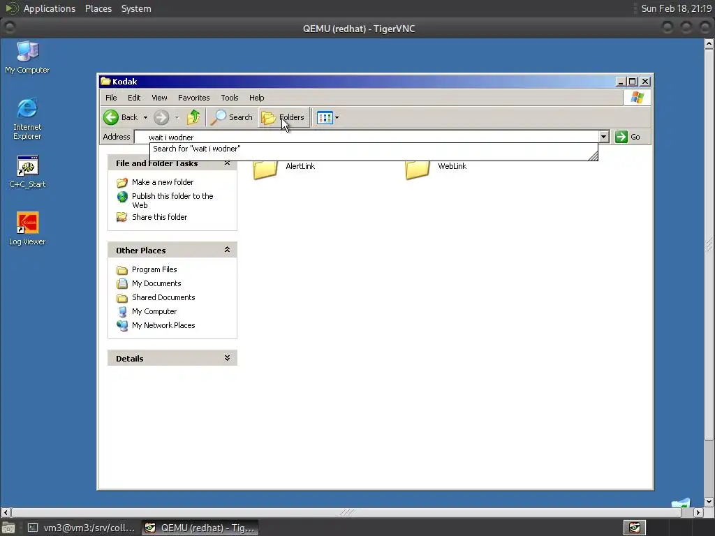Image resolution: width=715 pixels, height=536 pixels.
Task: Launch Internet Explorer desktop icon
Action: click(27, 119)
